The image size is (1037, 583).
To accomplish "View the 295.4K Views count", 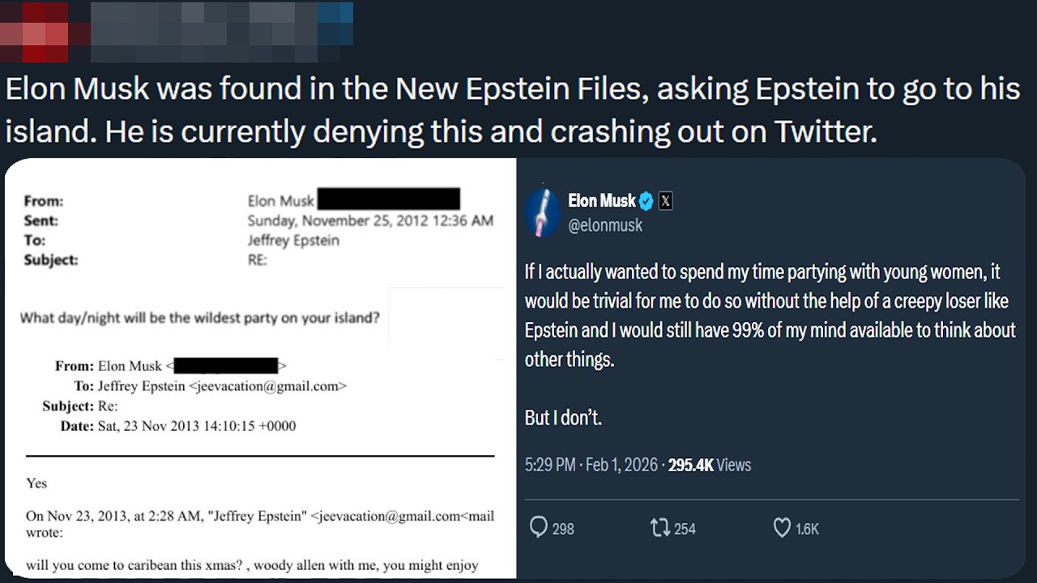I will [x=709, y=465].
